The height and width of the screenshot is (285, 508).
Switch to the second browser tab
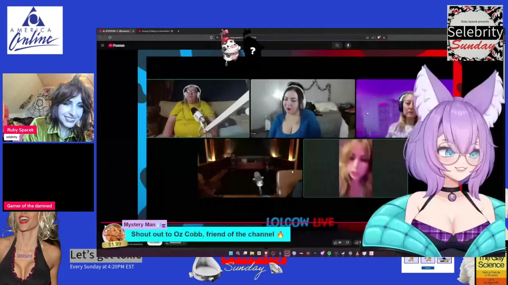point(156,31)
